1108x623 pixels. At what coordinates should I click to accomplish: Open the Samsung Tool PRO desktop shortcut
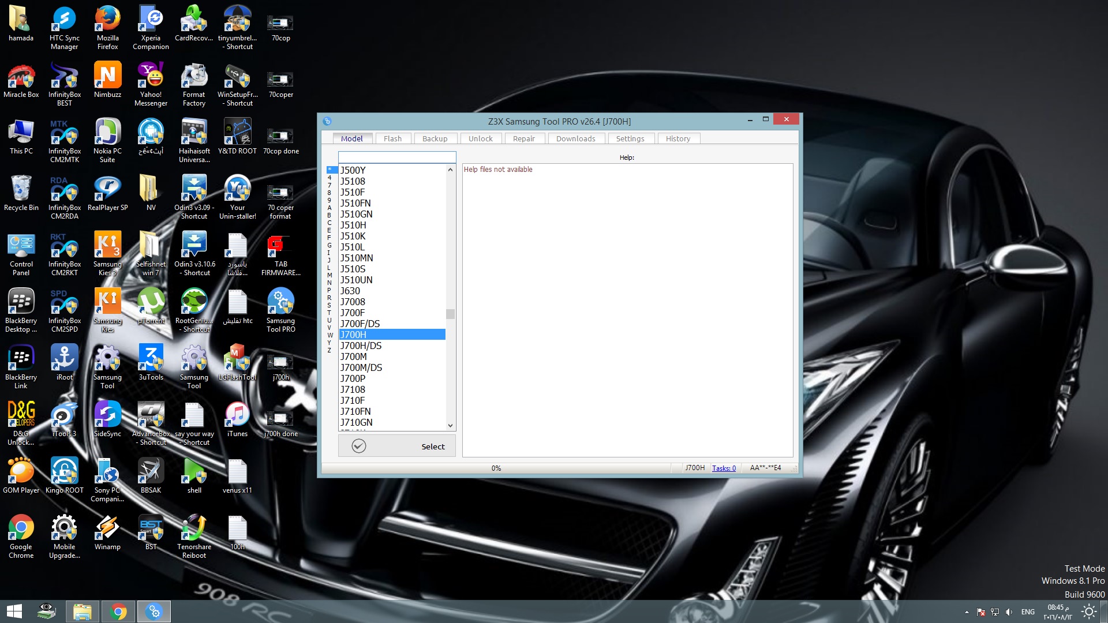280,310
